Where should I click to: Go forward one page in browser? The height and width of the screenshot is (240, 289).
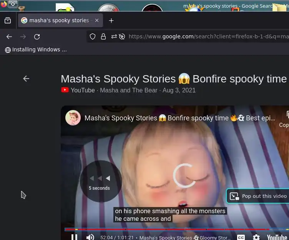click(23, 37)
